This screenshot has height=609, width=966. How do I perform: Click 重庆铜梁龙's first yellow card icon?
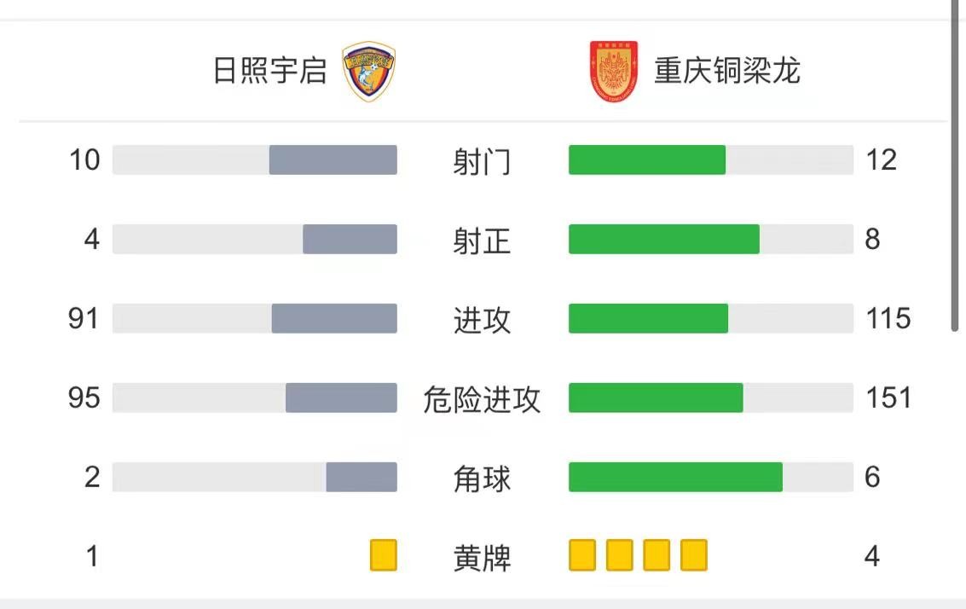point(582,555)
